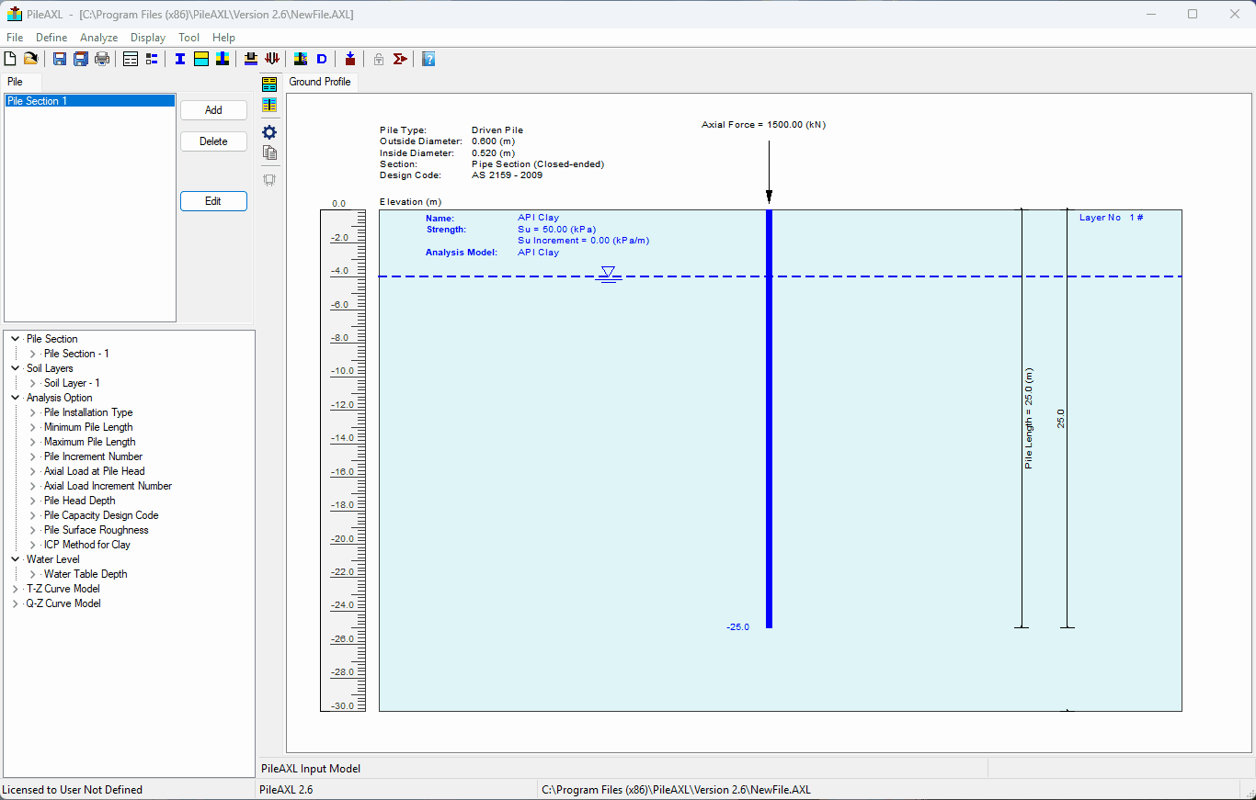The height and width of the screenshot is (800, 1256).
Task: Expand the Water Table Depth item
Action: (x=33, y=574)
